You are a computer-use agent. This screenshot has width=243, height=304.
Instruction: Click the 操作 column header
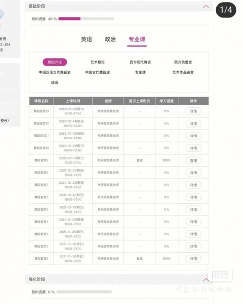coord(193,101)
